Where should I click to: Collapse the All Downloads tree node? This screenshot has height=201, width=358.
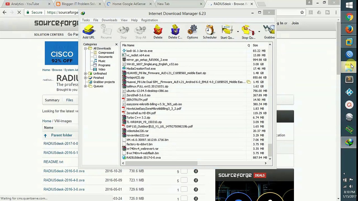85,49
